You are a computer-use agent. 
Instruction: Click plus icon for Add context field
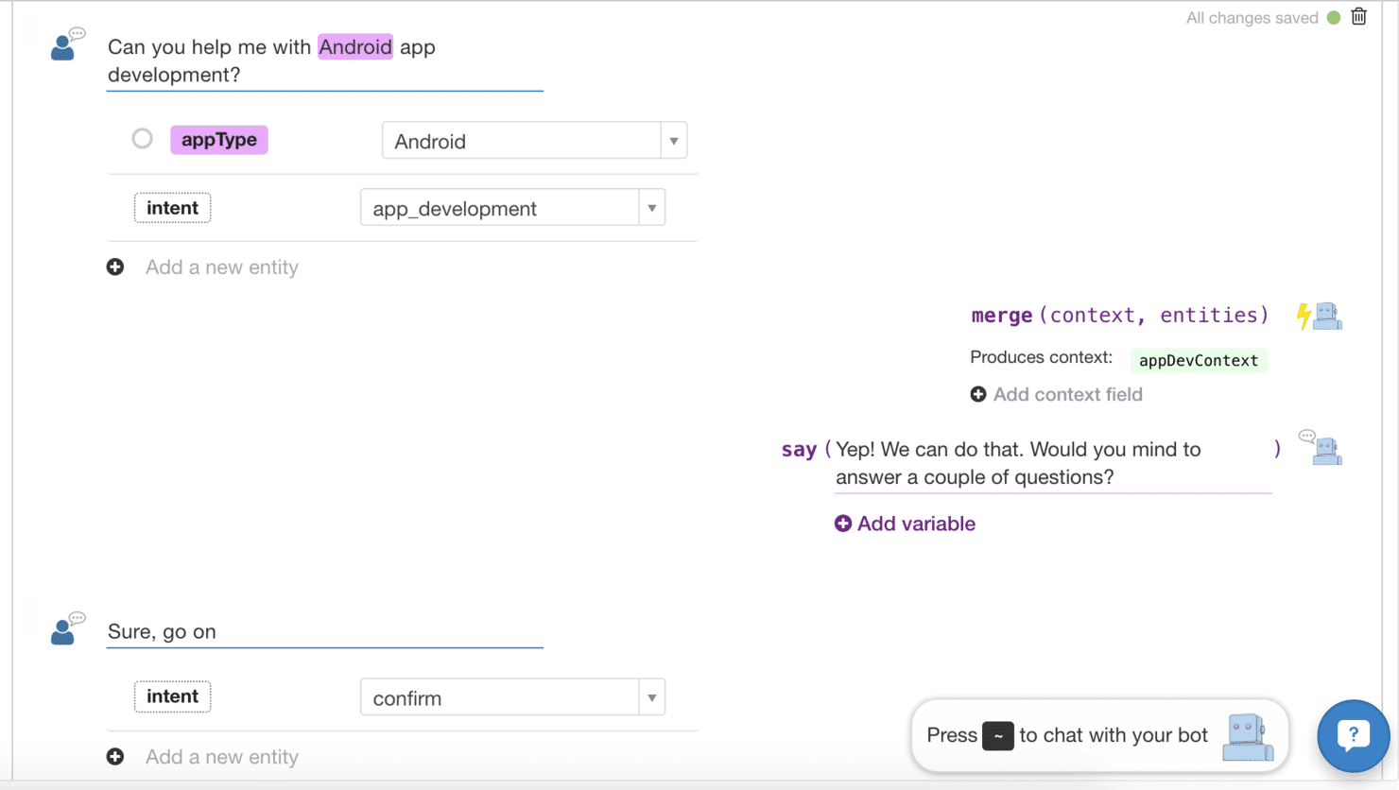point(978,394)
